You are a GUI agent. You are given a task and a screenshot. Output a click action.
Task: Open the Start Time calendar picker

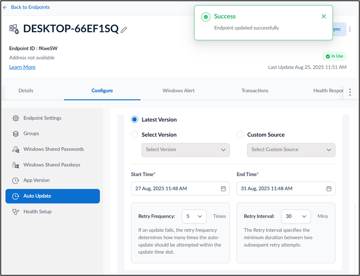pos(223,189)
